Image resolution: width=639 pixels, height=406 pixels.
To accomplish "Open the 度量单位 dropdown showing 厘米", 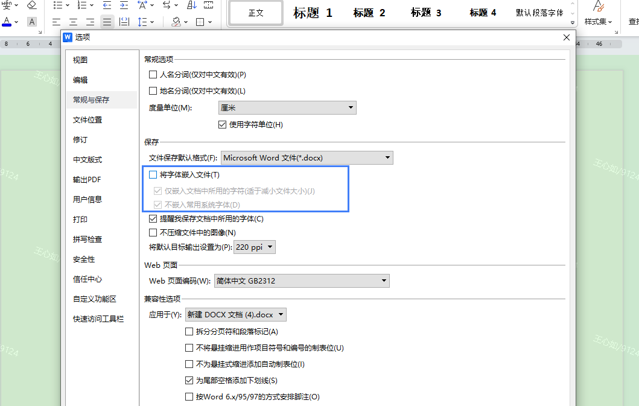I will point(287,108).
